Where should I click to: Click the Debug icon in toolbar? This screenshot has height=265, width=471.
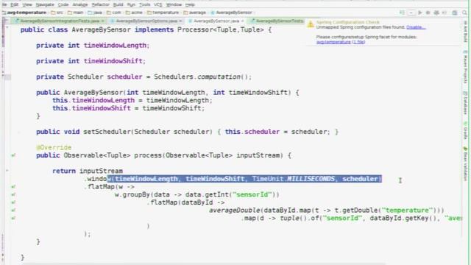(428, 13)
